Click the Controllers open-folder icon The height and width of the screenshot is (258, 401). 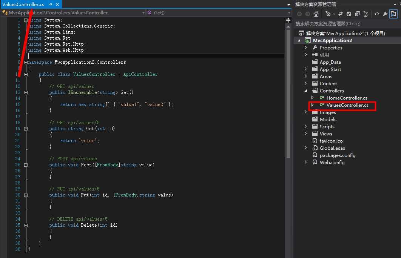point(315,91)
